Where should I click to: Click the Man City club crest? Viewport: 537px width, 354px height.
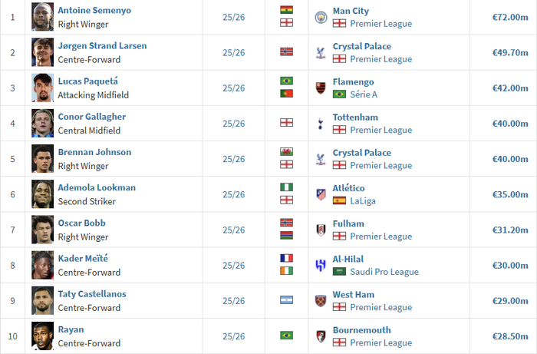(x=321, y=17)
